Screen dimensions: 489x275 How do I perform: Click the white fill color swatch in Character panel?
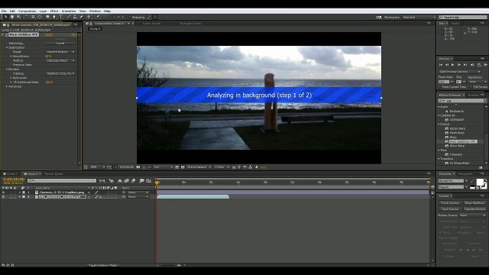click(x=480, y=182)
